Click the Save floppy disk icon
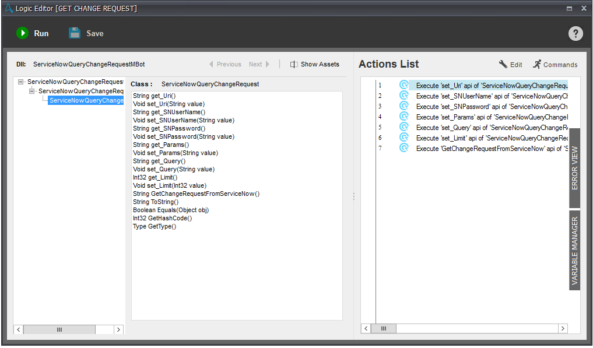 (x=75, y=33)
